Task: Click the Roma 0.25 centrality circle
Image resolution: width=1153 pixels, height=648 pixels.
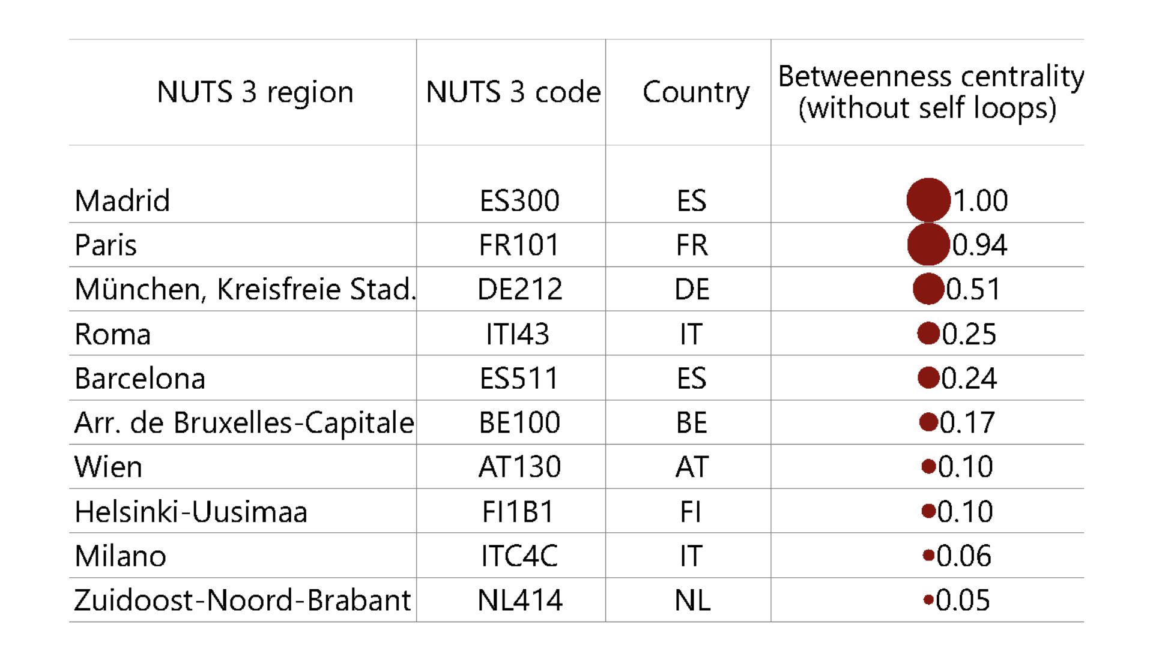Action: 928,333
